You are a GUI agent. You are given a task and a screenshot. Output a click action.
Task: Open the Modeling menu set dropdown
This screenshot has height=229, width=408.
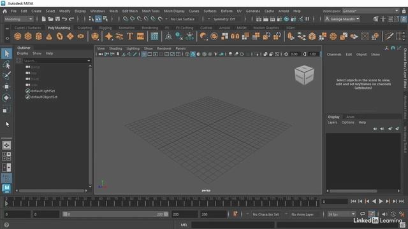pos(18,19)
